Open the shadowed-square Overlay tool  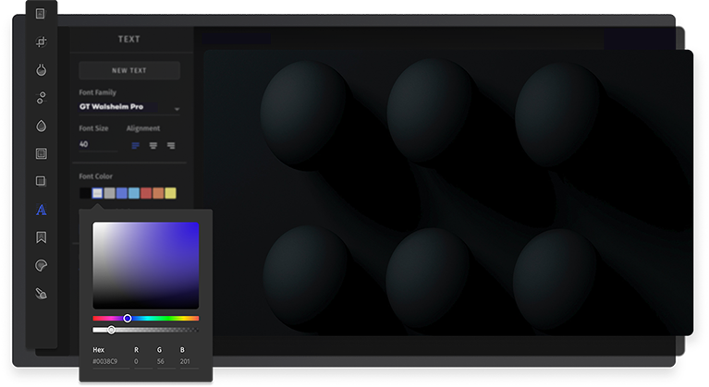[x=42, y=181]
